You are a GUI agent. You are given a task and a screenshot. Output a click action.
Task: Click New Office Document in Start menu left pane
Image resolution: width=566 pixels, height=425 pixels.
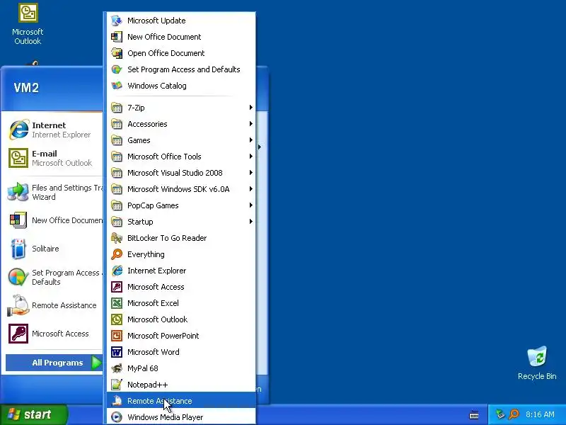[54, 220]
